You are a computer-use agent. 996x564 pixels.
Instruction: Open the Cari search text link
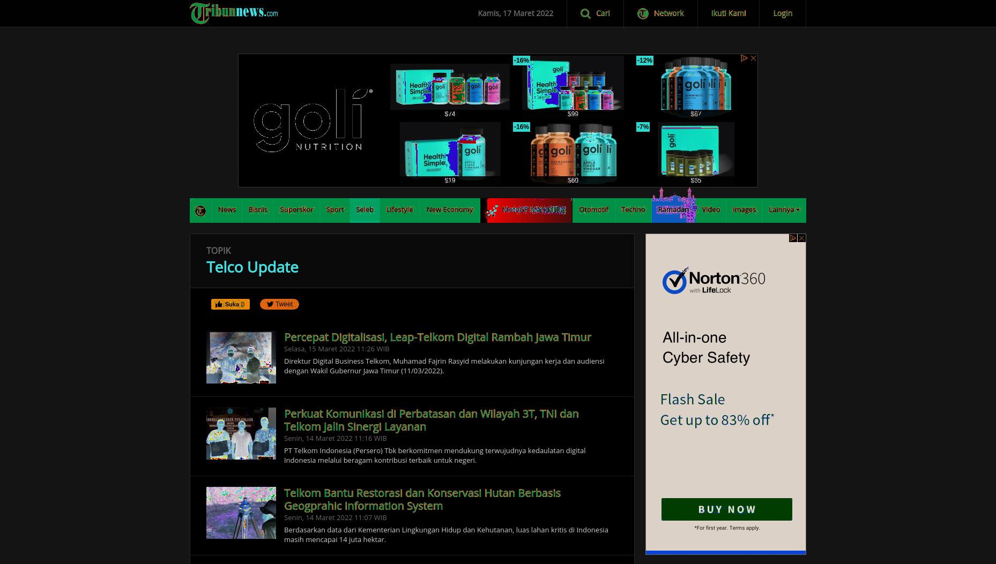click(603, 13)
